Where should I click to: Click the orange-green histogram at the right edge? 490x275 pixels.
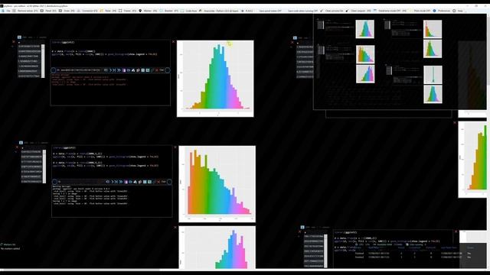tap(472, 160)
